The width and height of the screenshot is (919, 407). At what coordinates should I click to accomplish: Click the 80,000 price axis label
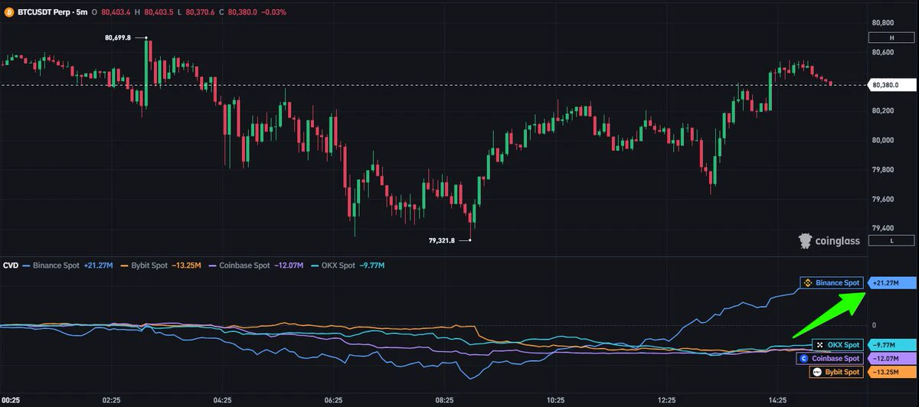884,140
